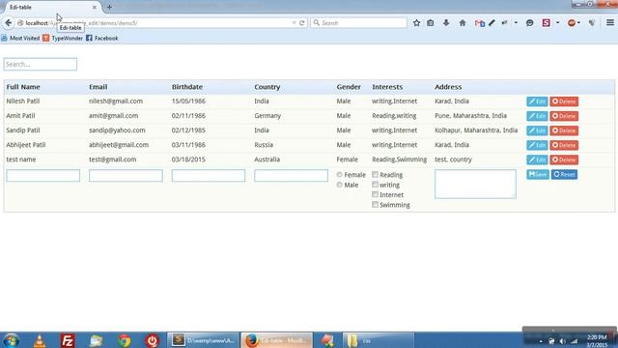Check the Internet interest checkbox

click(376, 194)
